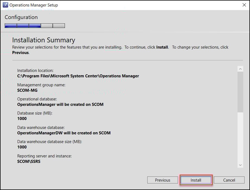Click the 'Data warehouse database:' label

coord(41,128)
